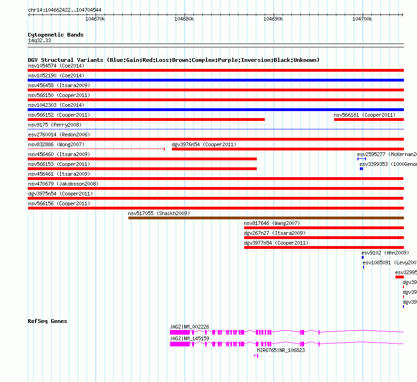Open the nsv456460 (Itsara2009) variant bar
417x382 pixels.
142,159
